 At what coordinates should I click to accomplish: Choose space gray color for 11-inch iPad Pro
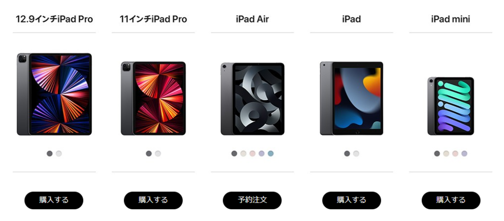click(149, 154)
